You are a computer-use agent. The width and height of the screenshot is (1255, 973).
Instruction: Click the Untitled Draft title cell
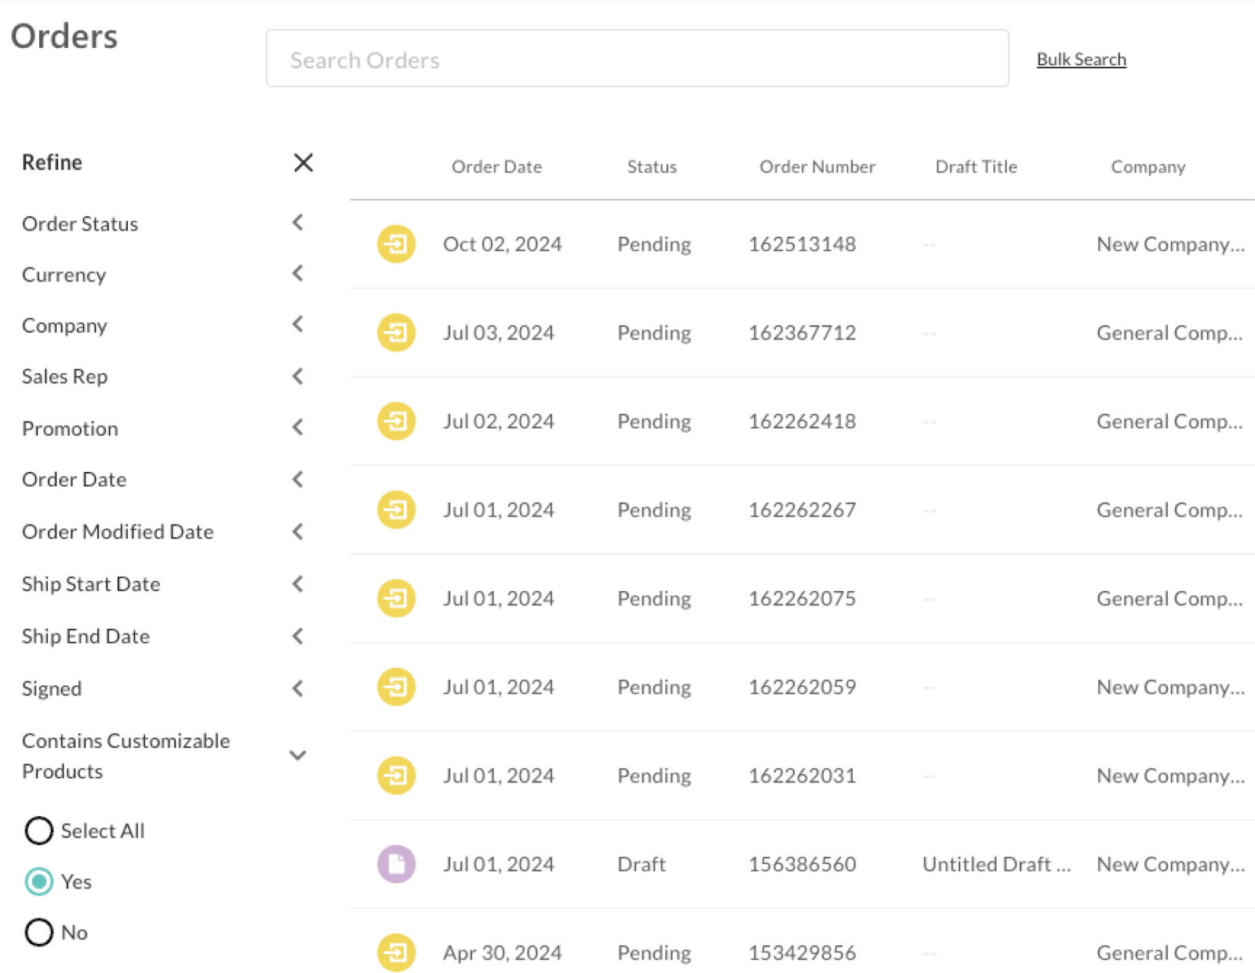996,864
